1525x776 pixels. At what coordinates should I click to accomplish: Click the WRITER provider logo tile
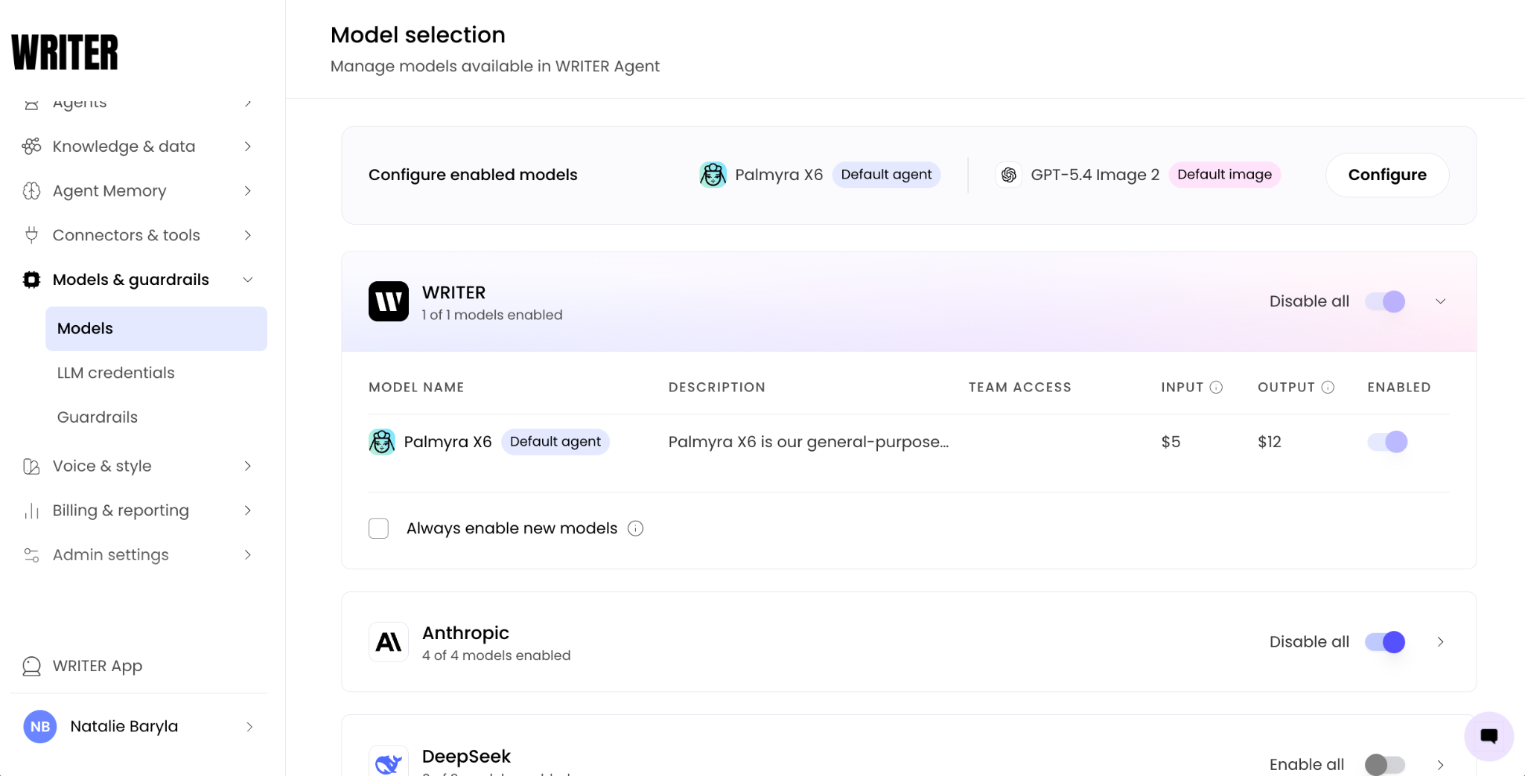click(x=389, y=301)
